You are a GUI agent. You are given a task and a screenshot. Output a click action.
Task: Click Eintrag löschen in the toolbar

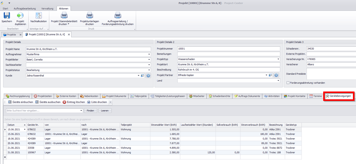(74, 102)
